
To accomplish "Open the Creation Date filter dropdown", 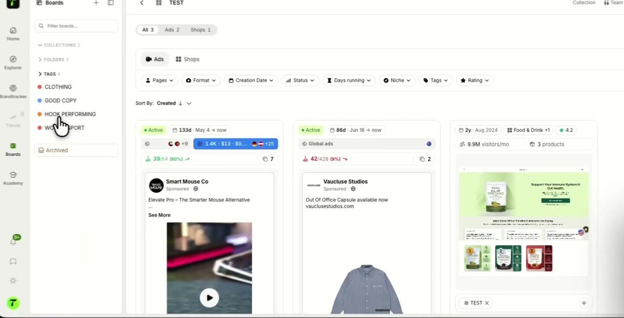I will coord(251,80).
